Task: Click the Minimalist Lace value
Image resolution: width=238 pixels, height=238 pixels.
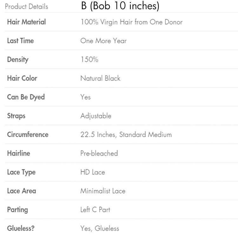Action: (103, 191)
